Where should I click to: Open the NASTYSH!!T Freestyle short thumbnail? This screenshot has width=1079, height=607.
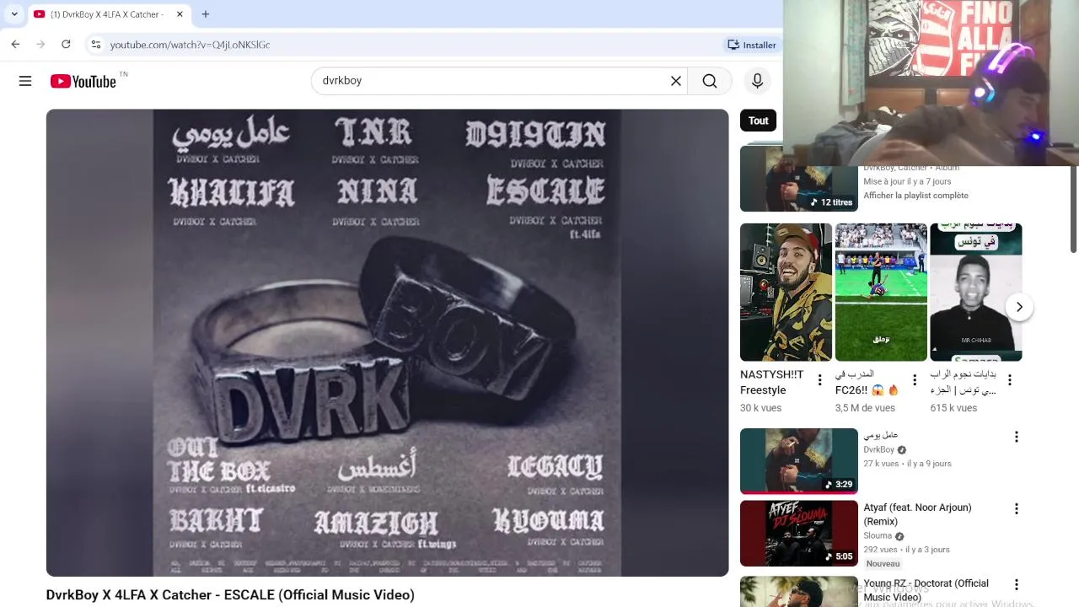pyautogui.click(x=786, y=292)
